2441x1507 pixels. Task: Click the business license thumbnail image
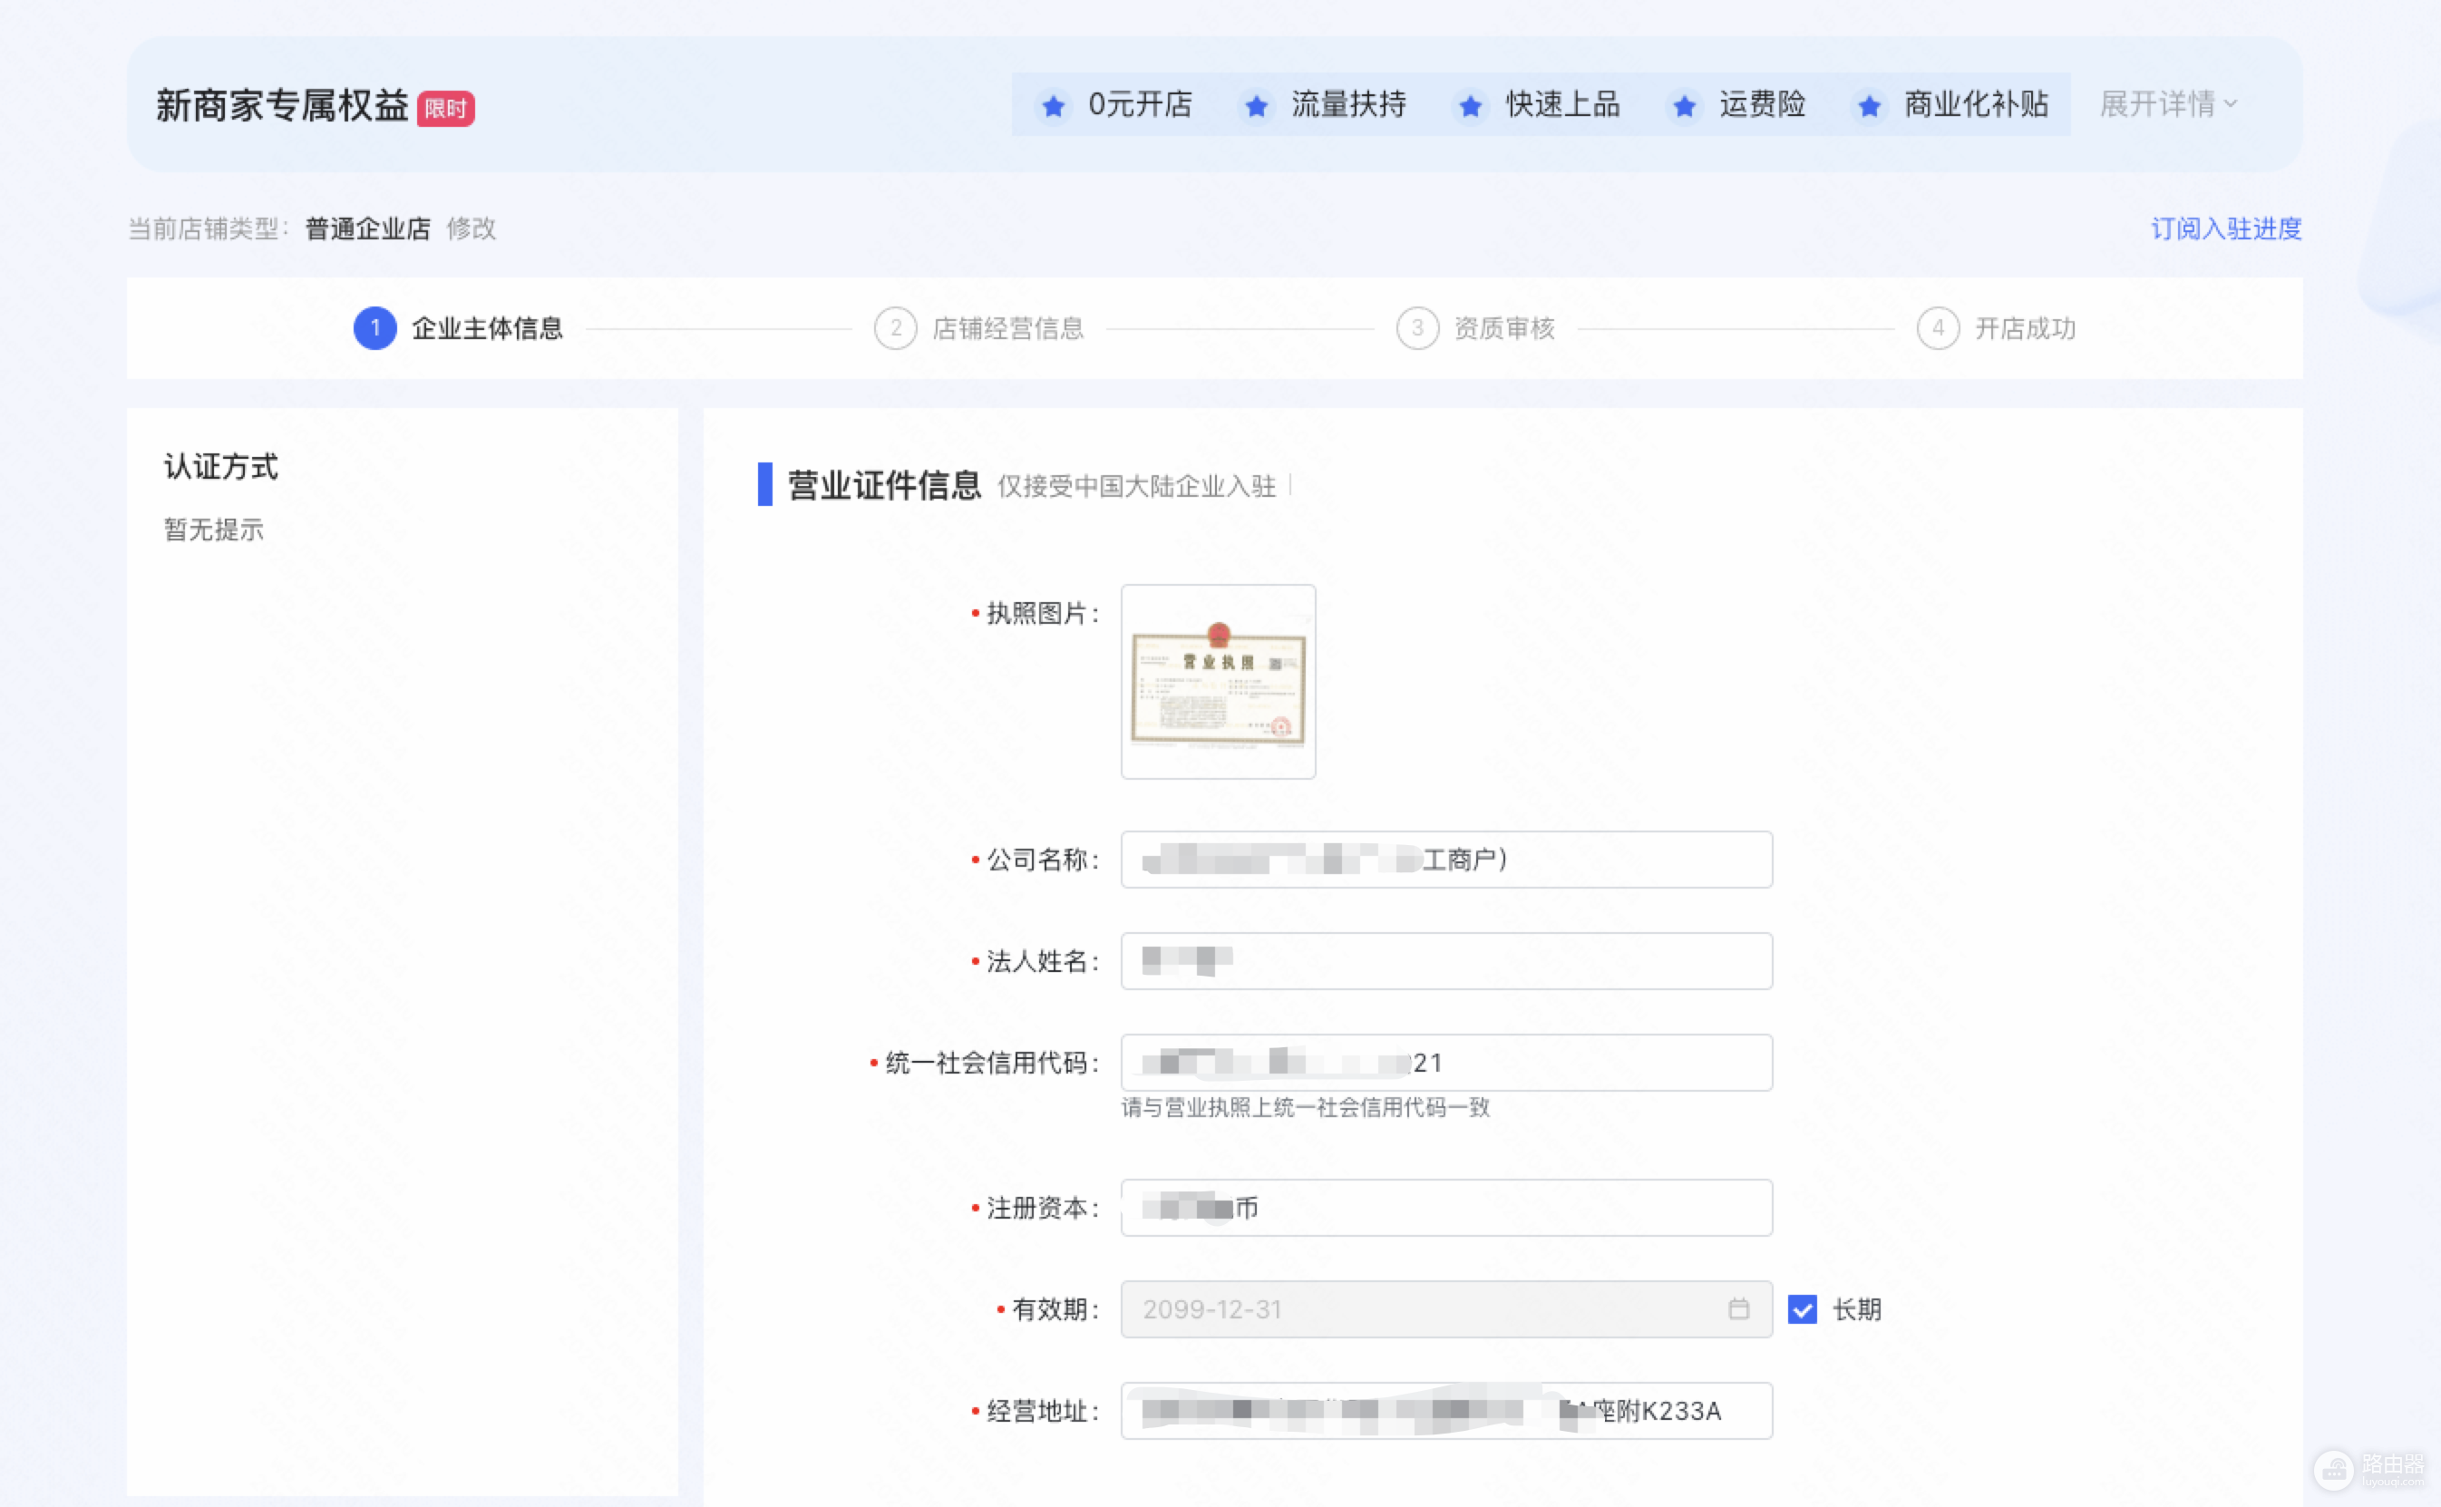1218,682
